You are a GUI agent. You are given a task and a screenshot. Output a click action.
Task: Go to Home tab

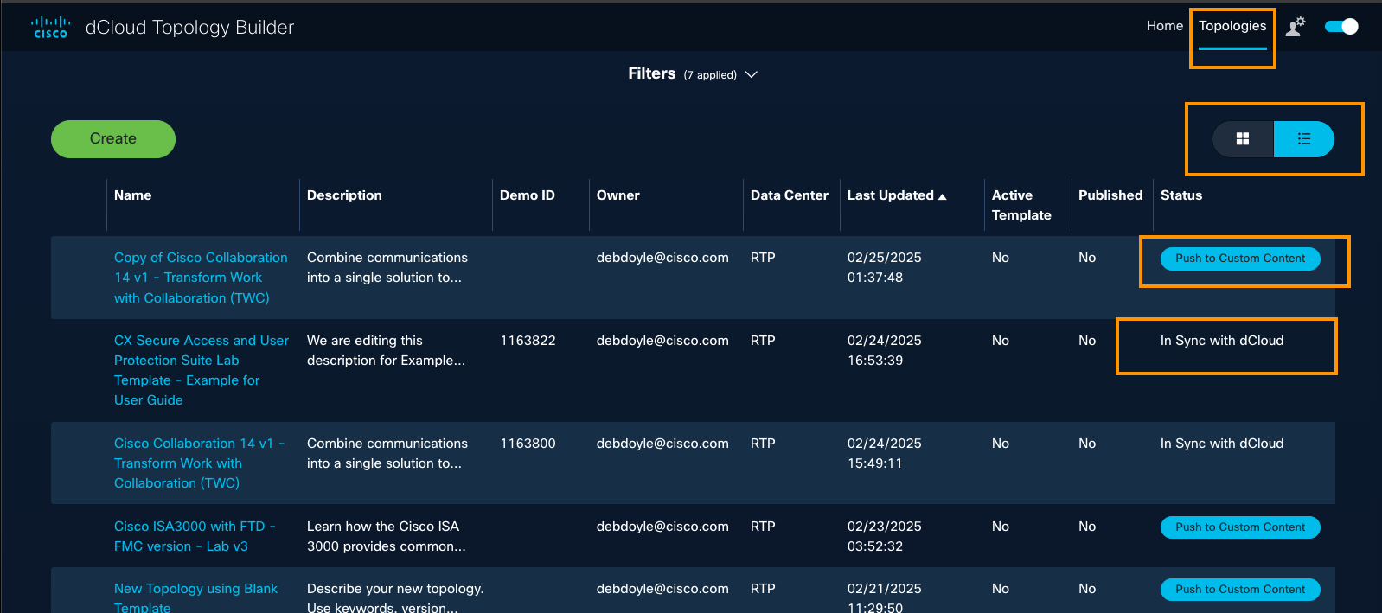pyautogui.click(x=1164, y=26)
